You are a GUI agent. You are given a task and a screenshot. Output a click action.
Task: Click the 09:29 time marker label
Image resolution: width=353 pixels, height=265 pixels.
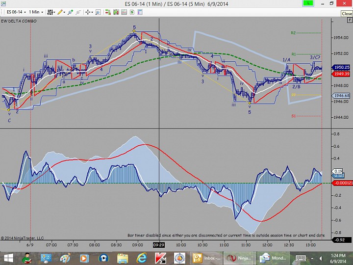click(158, 245)
